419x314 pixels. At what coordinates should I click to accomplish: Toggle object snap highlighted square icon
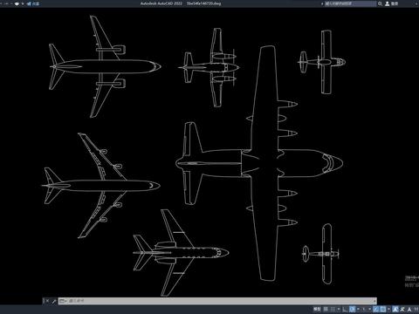383,309
